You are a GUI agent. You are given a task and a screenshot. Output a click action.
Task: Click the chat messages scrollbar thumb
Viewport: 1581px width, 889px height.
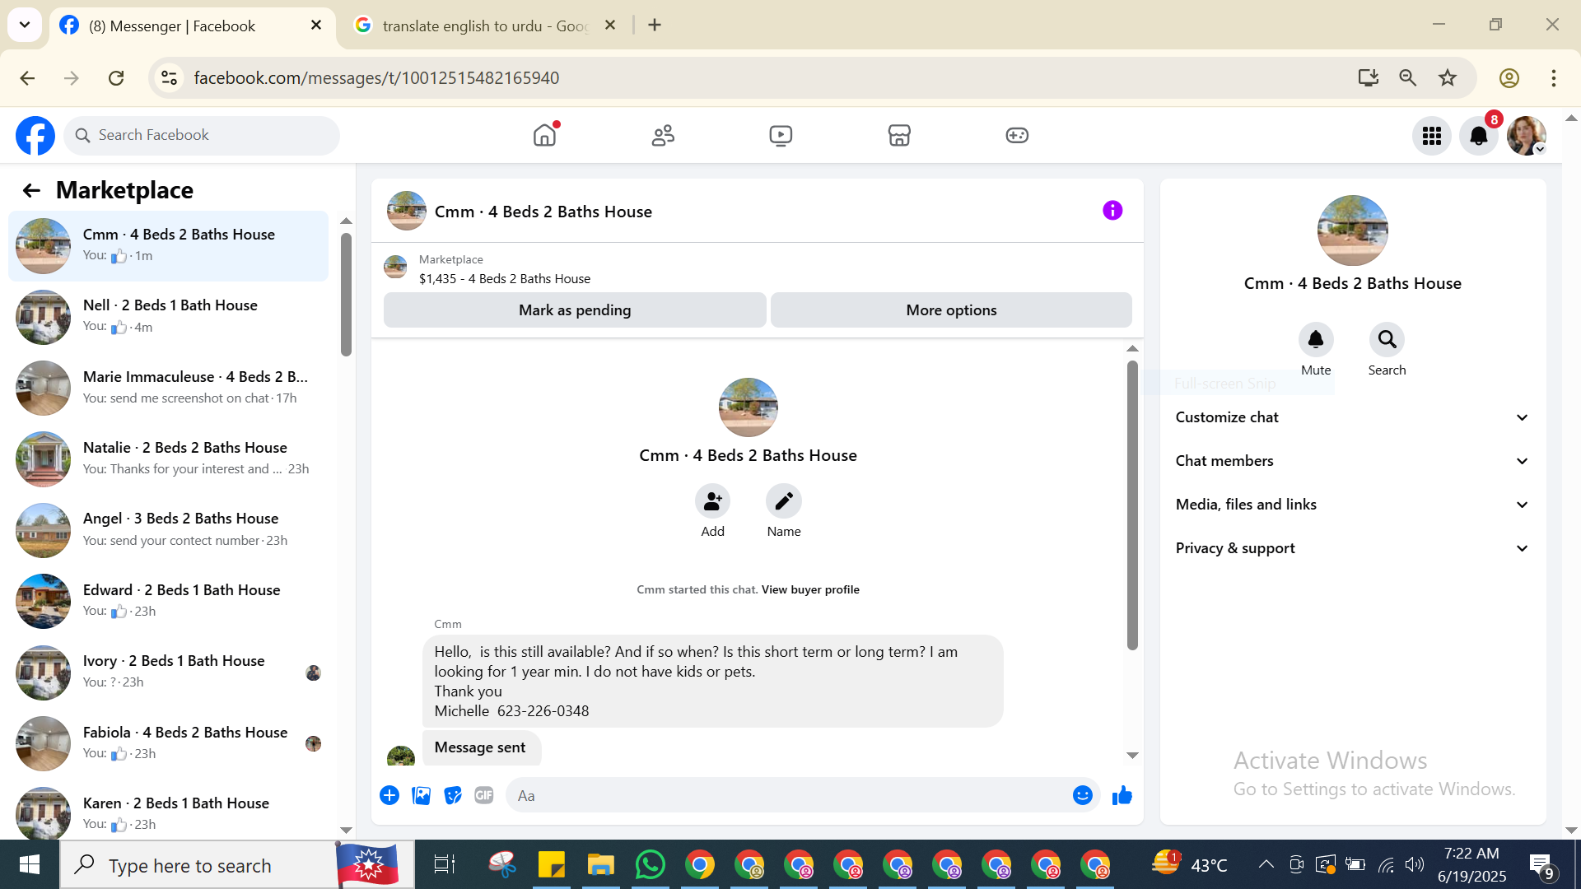coord(1132,505)
